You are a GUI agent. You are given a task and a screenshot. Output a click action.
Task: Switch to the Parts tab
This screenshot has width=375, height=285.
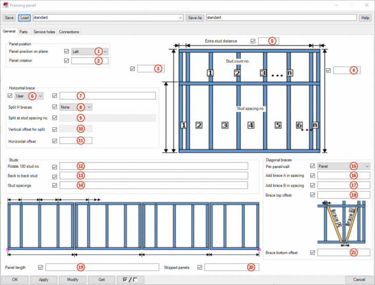[x=24, y=32]
